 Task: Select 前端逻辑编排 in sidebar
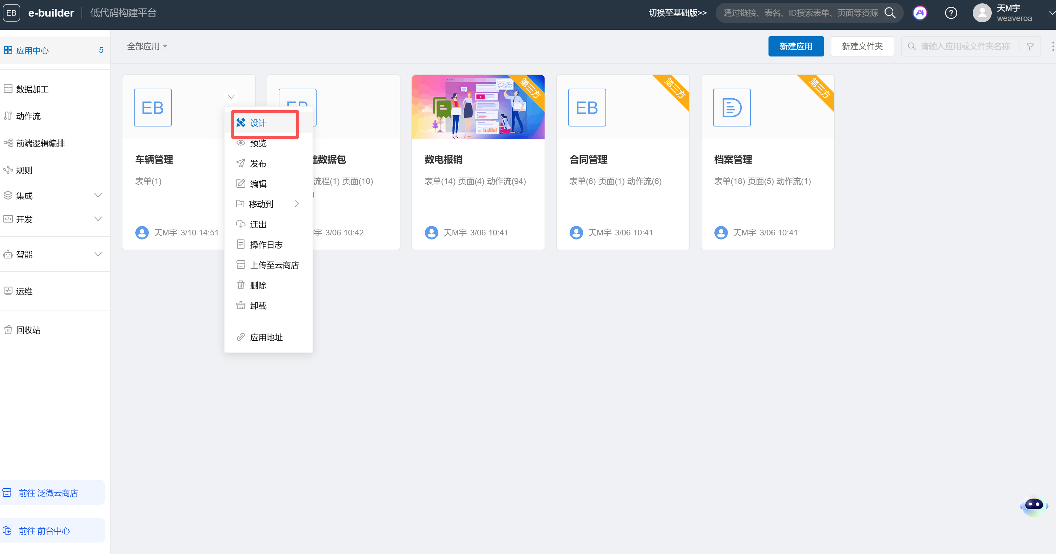[x=40, y=143]
